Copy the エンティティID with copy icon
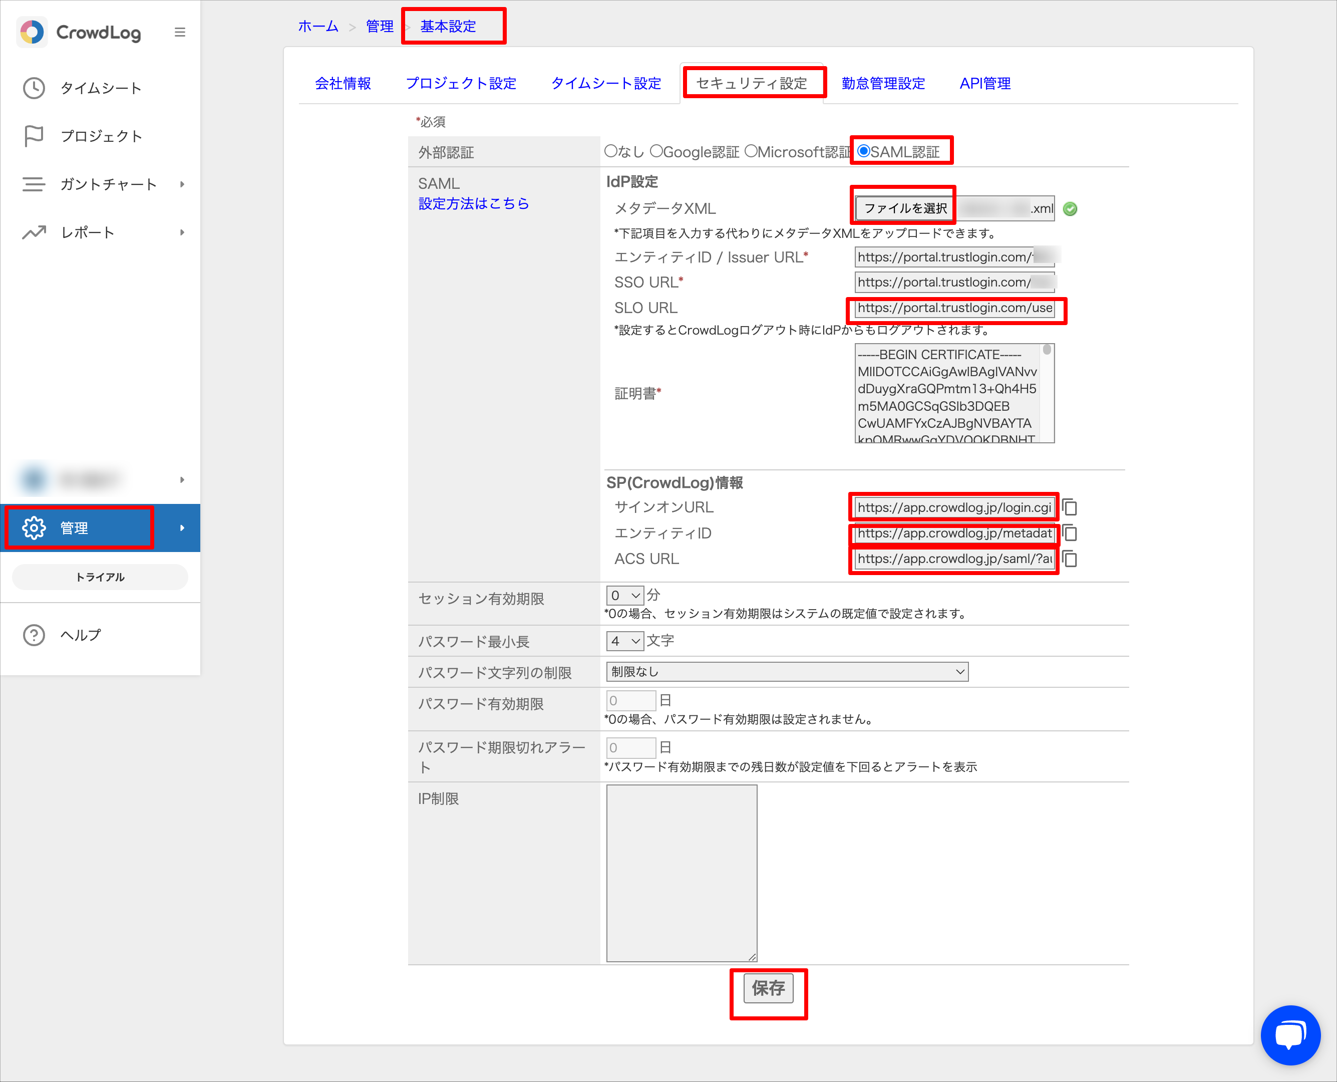The image size is (1337, 1082). [1070, 533]
